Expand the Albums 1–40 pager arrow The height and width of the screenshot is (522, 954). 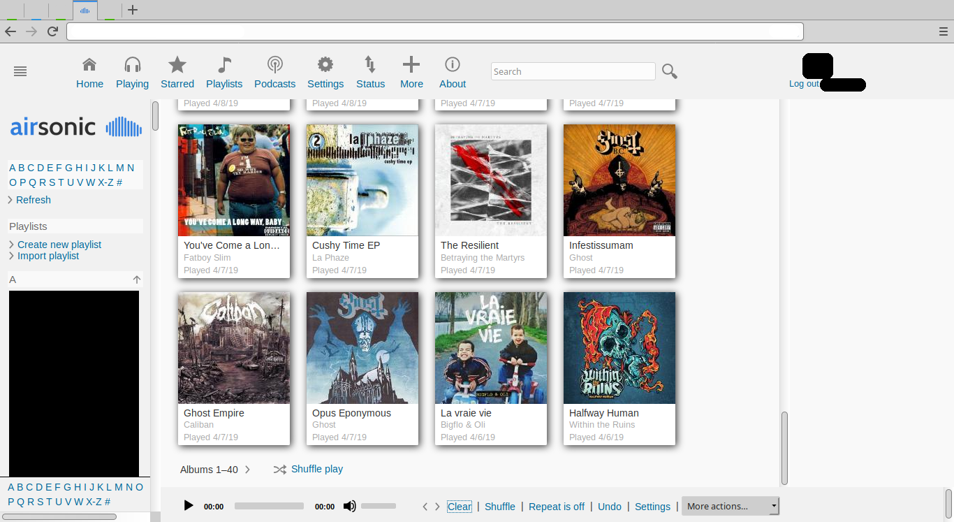pos(249,469)
